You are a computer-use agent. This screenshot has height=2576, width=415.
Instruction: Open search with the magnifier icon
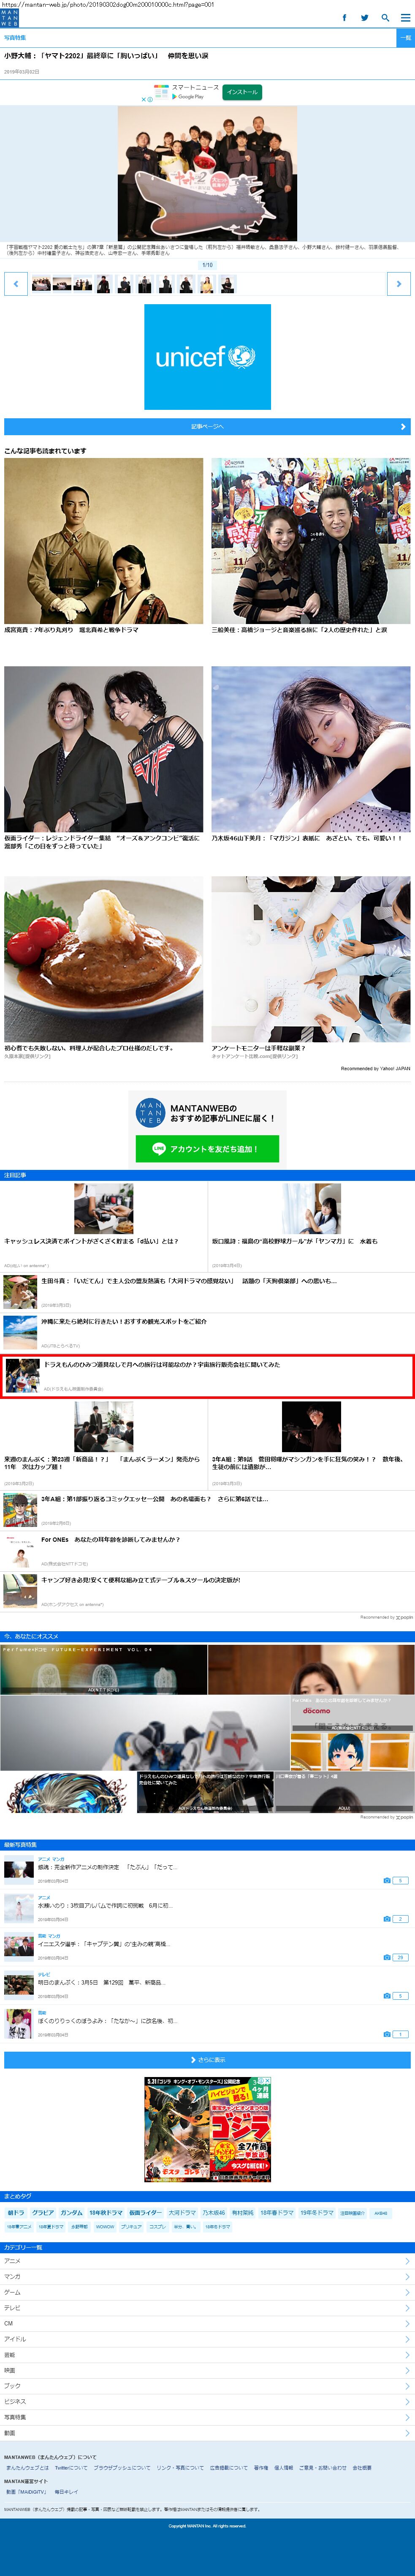click(x=385, y=17)
